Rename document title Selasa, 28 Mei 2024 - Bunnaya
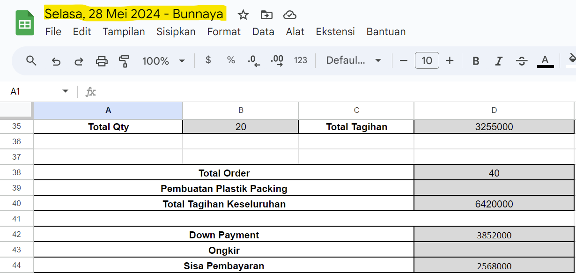The image size is (576, 273). click(134, 14)
